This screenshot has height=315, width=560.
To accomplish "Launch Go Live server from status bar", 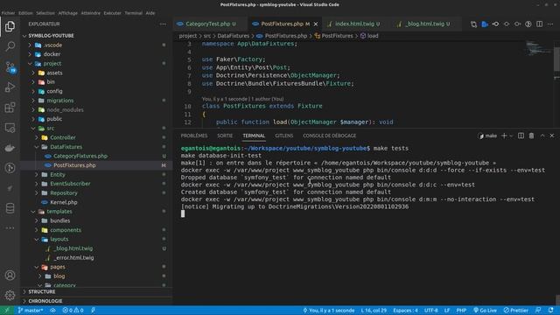I will coord(485,311).
